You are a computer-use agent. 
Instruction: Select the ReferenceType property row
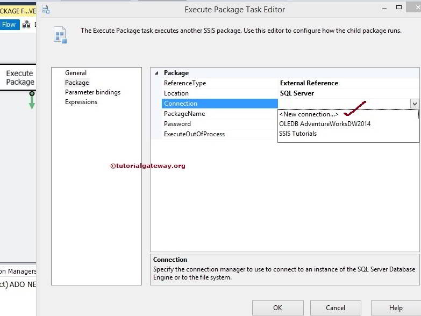290,83
